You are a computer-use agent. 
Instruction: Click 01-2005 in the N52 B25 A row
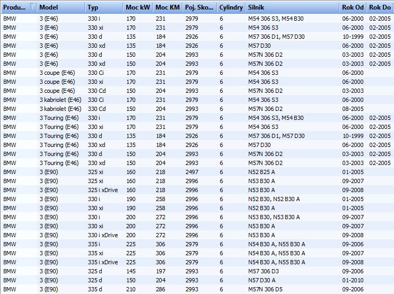353,172
